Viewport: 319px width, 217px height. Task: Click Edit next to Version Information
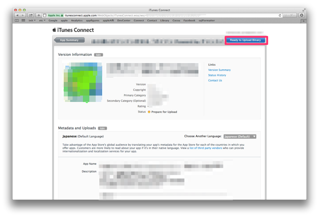point(98,55)
